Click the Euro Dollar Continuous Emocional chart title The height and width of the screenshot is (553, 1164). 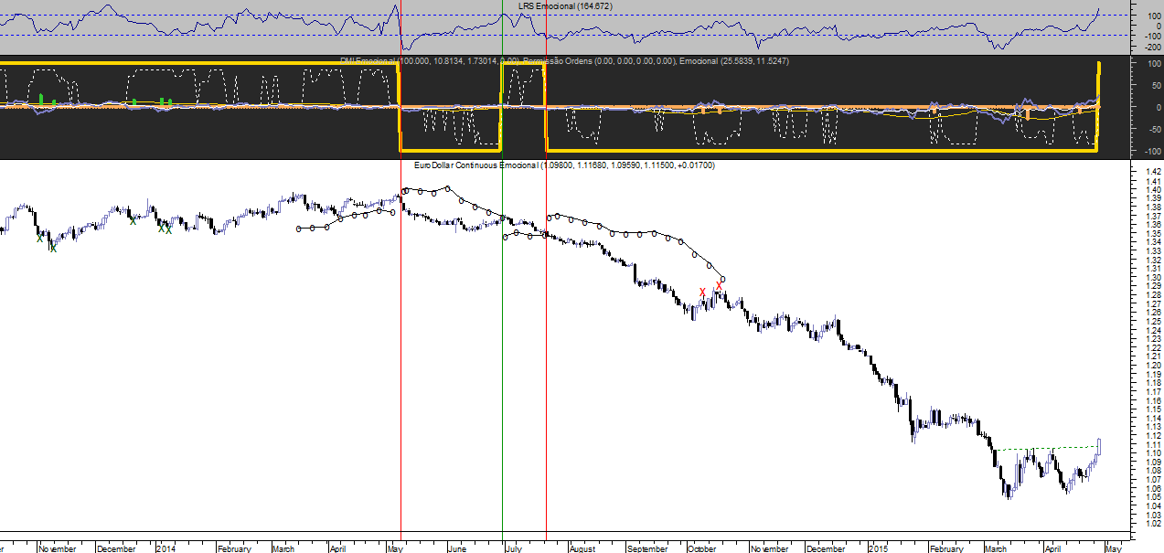564,165
